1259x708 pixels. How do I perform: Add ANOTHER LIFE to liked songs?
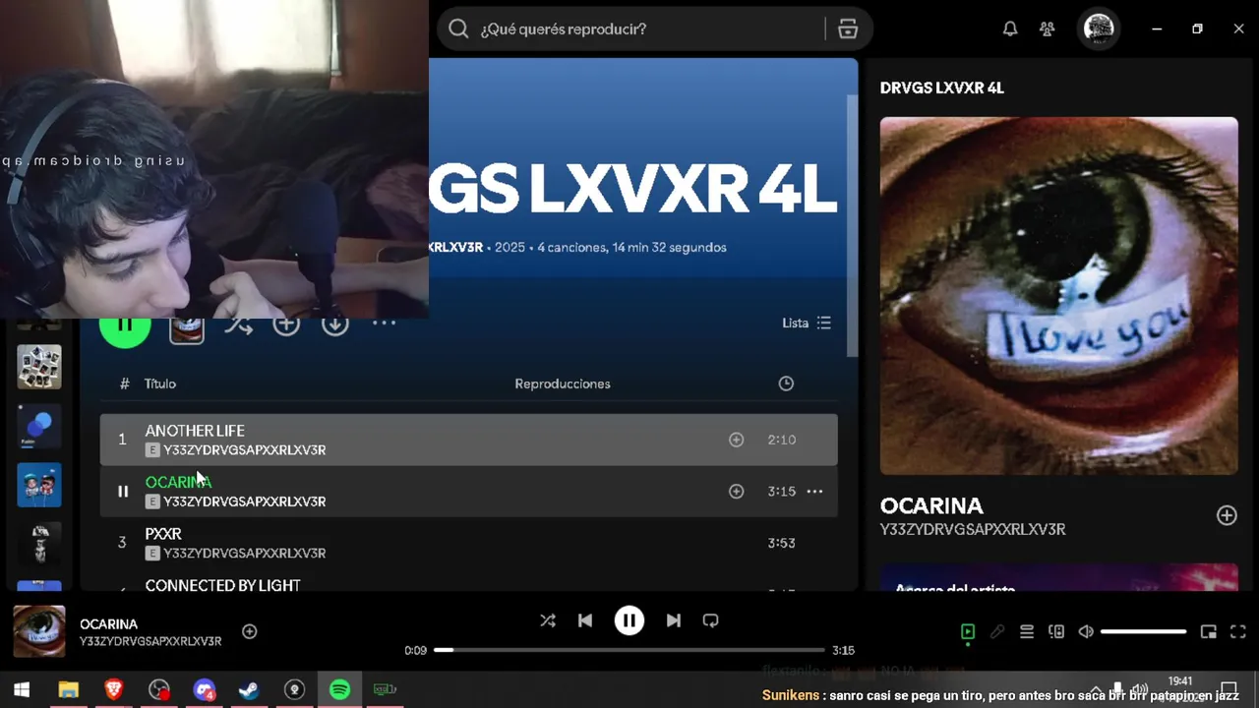pos(736,440)
